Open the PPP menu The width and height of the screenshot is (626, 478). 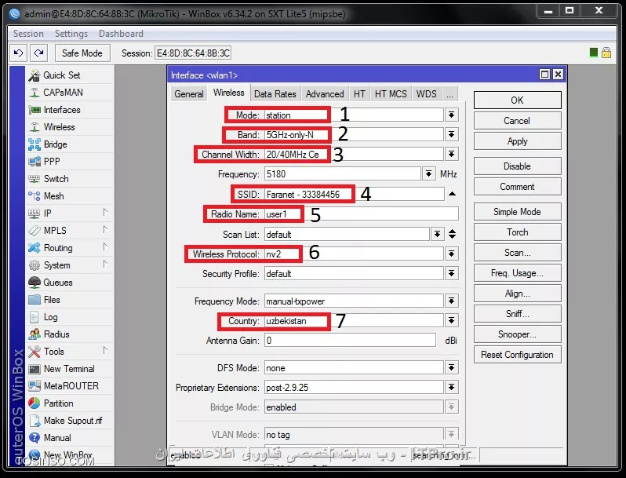pos(70,162)
